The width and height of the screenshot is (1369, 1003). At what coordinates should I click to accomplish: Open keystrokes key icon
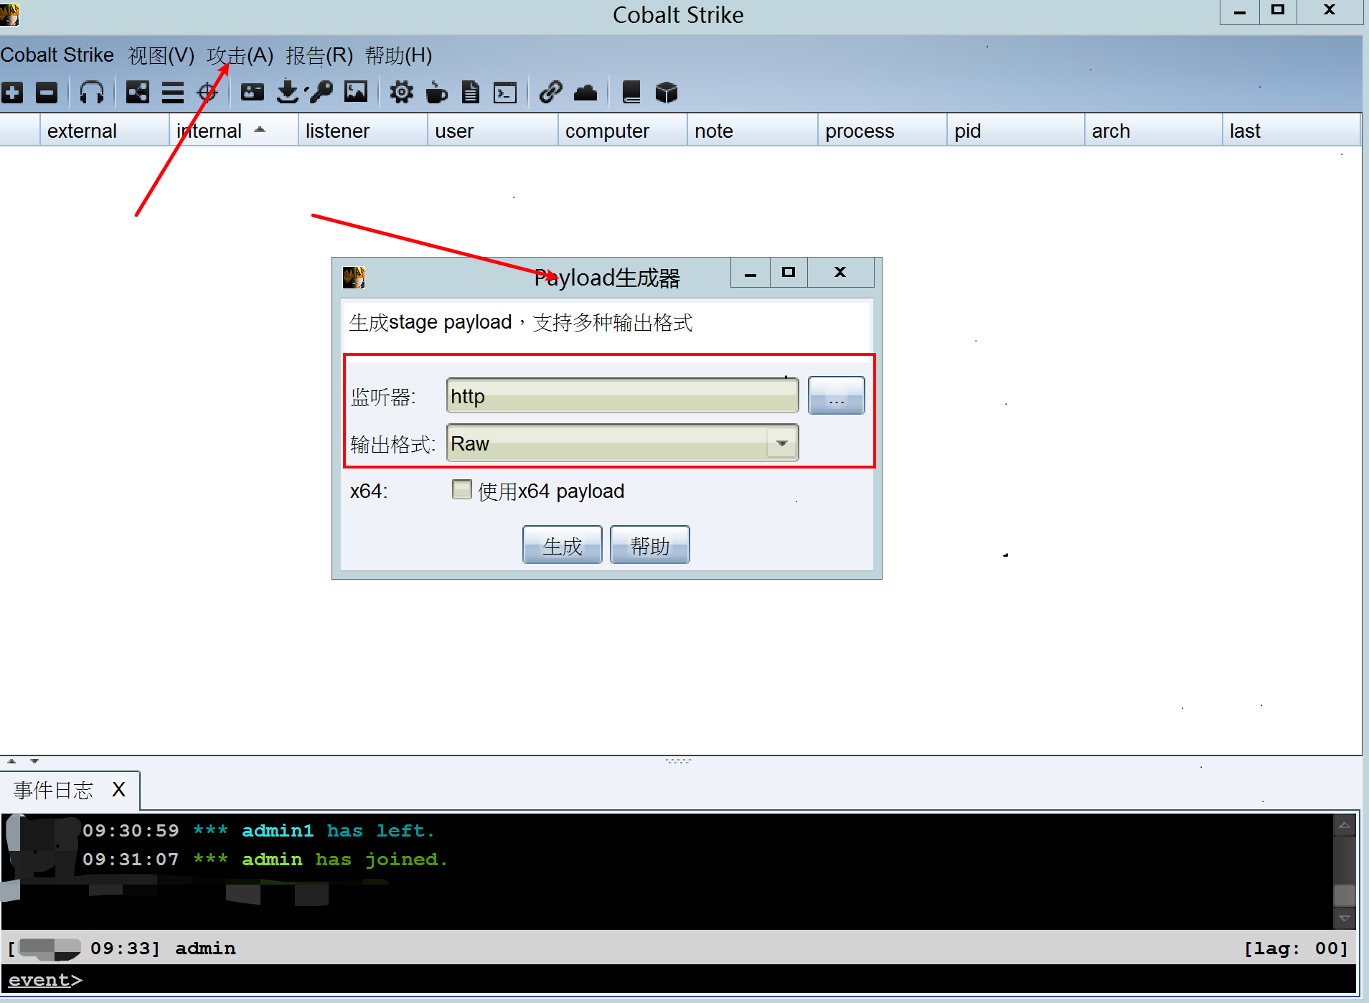pos(321,93)
